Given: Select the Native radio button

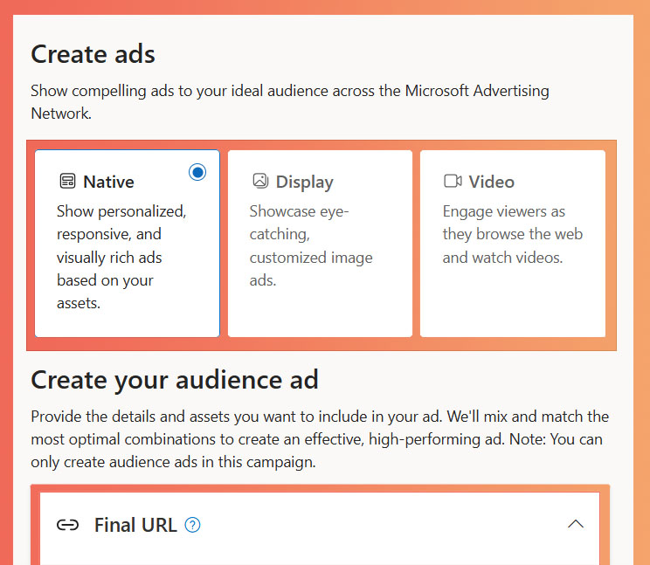Looking at the screenshot, I should tap(197, 172).
